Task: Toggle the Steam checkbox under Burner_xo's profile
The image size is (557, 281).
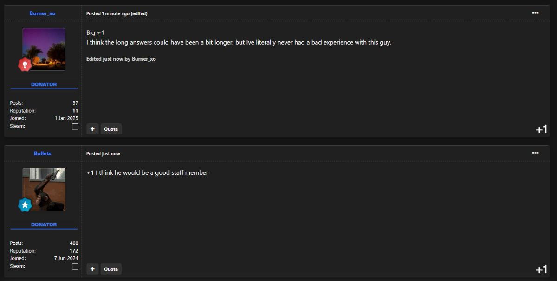Action: [x=75, y=127]
